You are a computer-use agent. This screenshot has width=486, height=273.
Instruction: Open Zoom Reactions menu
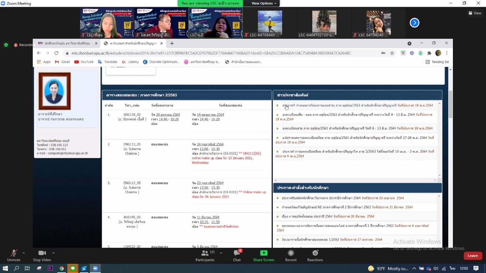coord(315,255)
